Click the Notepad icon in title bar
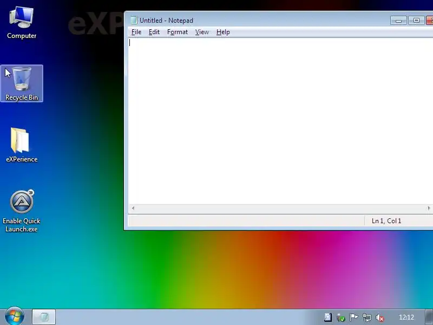 [134, 20]
